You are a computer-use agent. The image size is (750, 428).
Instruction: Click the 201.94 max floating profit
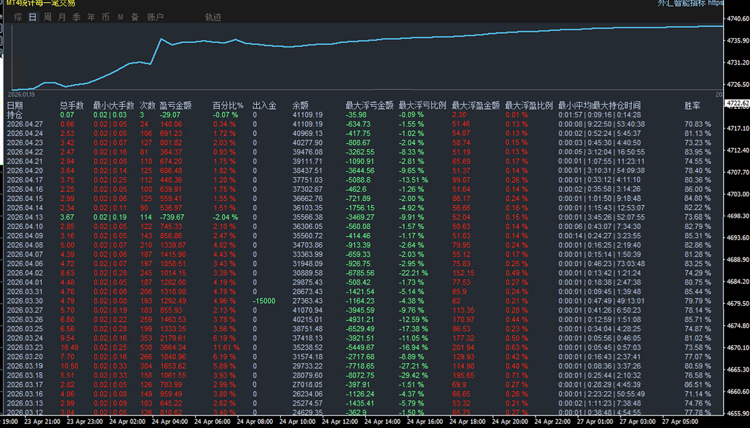click(463, 348)
